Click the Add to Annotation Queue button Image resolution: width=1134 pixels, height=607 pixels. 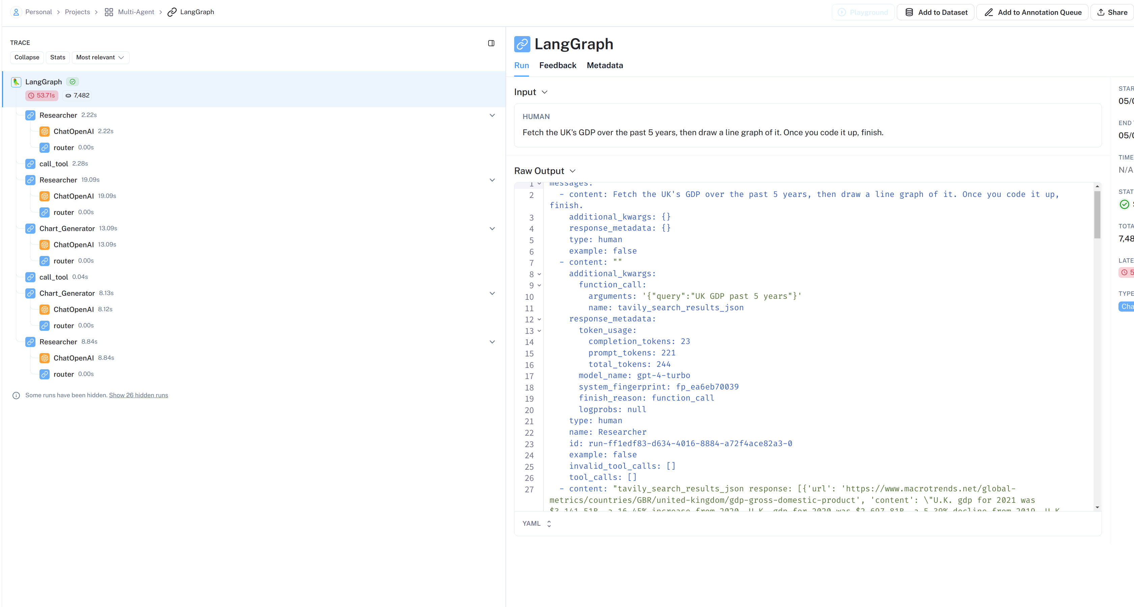click(x=1032, y=12)
